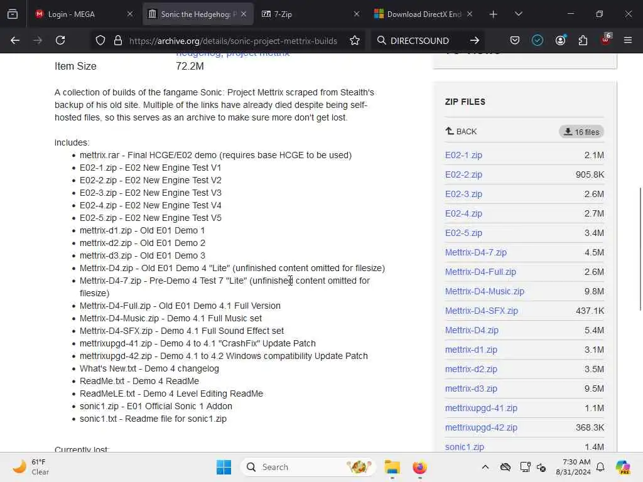Switch to Download DirectX End tab

[424, 14]
